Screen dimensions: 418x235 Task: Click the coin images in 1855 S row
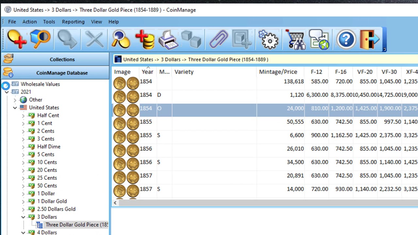point(126,137)
